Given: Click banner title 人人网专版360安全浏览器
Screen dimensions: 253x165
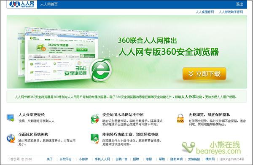Looking at the screenshot, I should click(169, 52).
